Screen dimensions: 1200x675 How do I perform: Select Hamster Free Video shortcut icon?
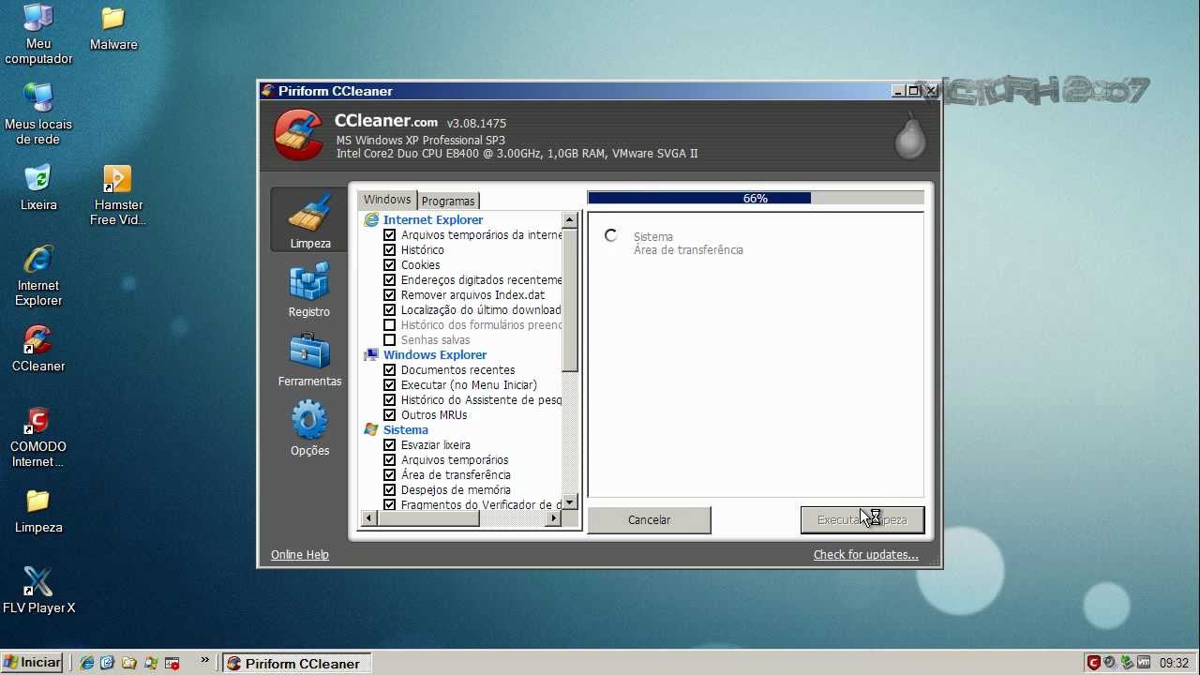pos(116,195)
